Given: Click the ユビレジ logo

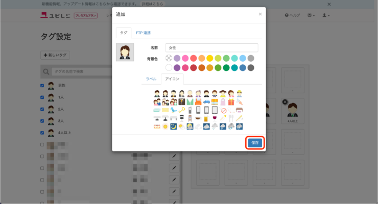Looking at the screenshot, I should click(55, 15).
